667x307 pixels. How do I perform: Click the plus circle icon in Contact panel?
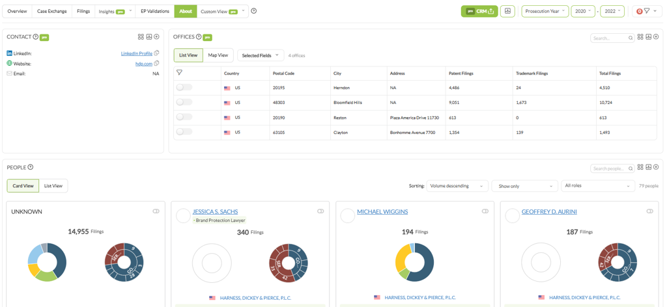156,37
